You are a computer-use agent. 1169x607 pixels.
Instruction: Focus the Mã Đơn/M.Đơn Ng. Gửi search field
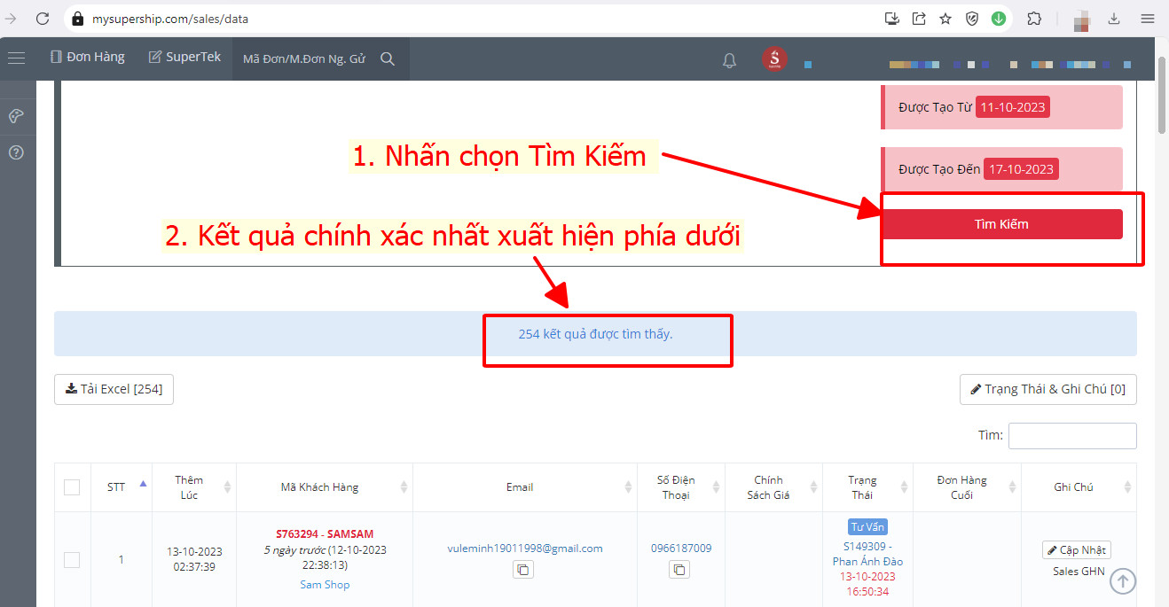305,58
